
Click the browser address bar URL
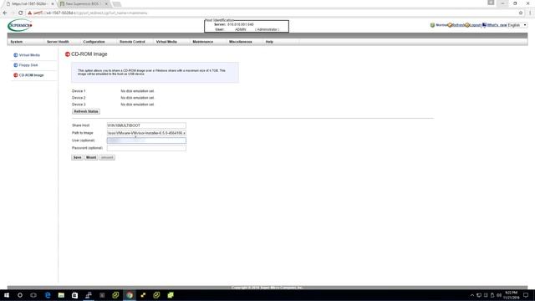point(90,13)
